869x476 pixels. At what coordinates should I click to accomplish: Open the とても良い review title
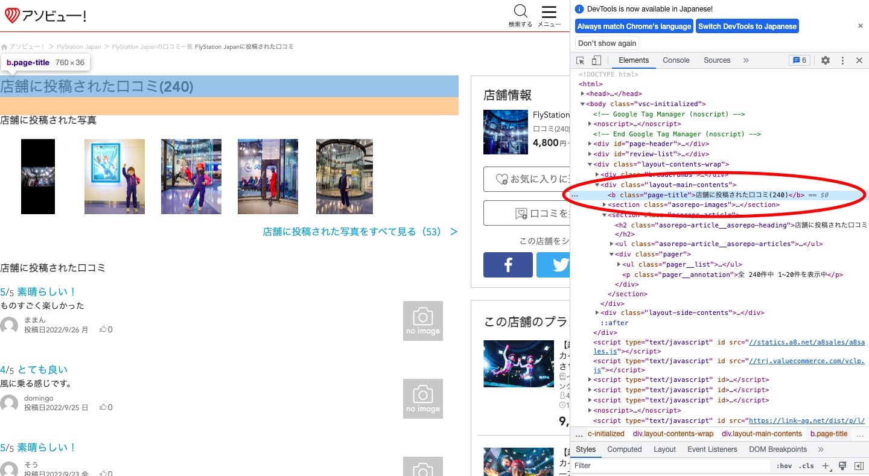42,370
